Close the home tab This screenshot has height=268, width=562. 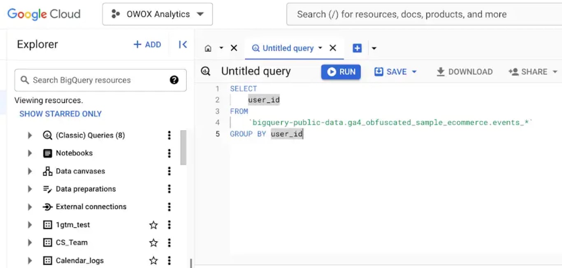234,48
